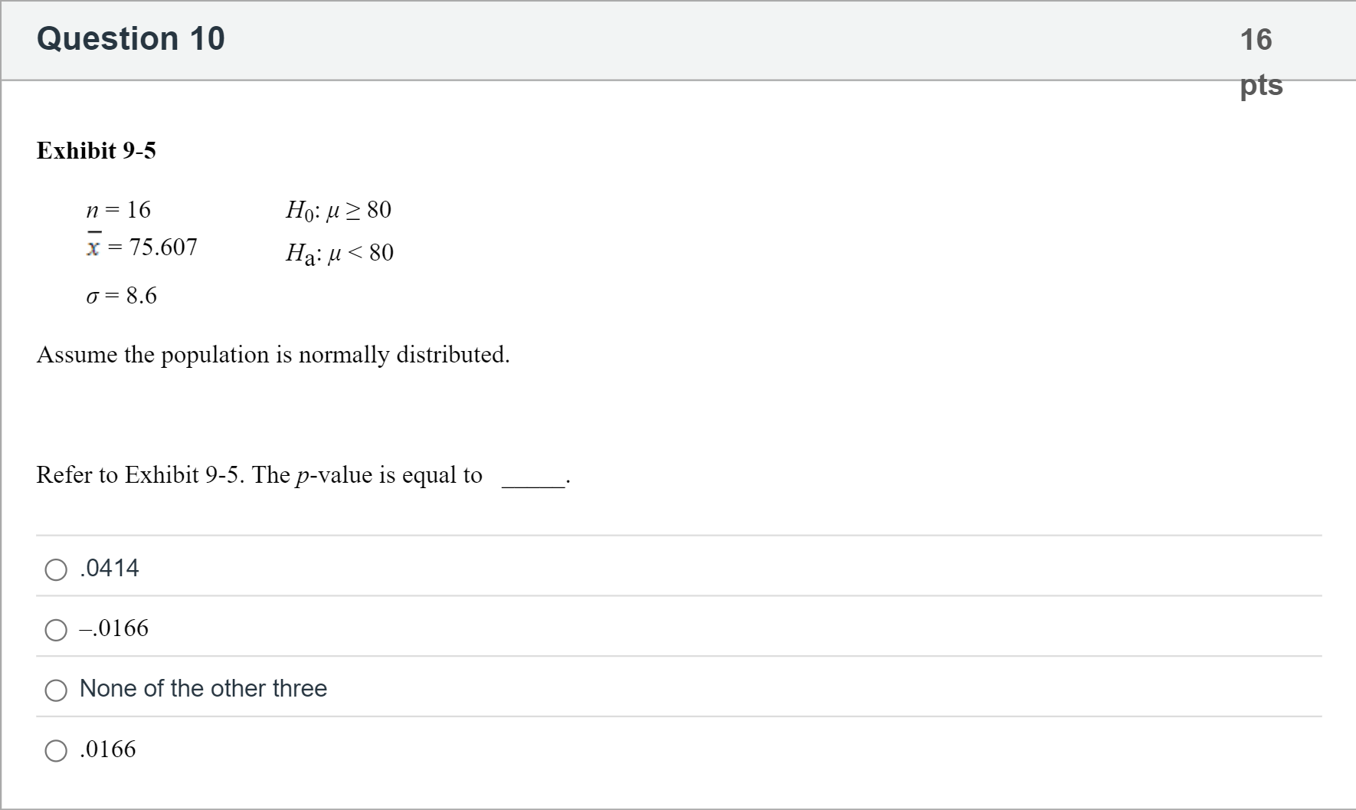The width and height of the screenshot is (1356, 810).
Task: Select the –.0166 radio button
Action: 56,630
